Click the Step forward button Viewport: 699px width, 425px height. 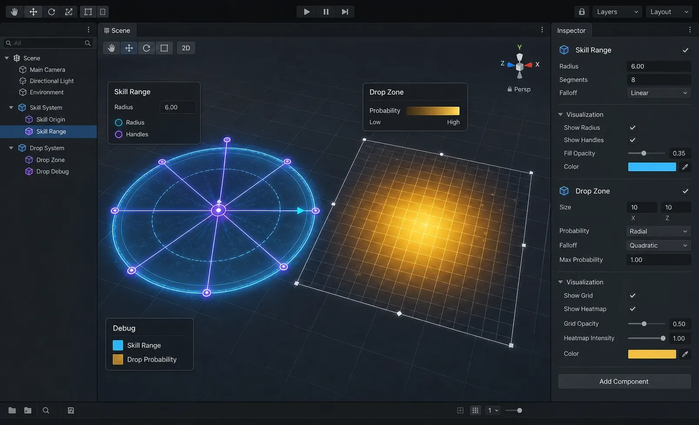coord(345,12)
